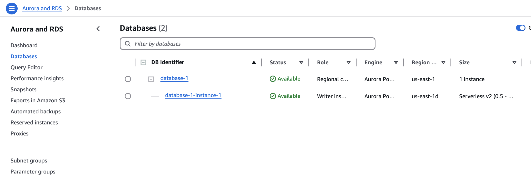Open Subnet groups
This screenshot has width=531, height=179.
[29, 161]
